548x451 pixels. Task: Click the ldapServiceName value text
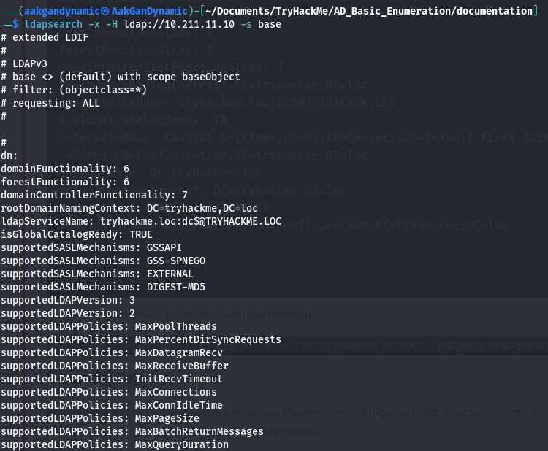[191, 221]
